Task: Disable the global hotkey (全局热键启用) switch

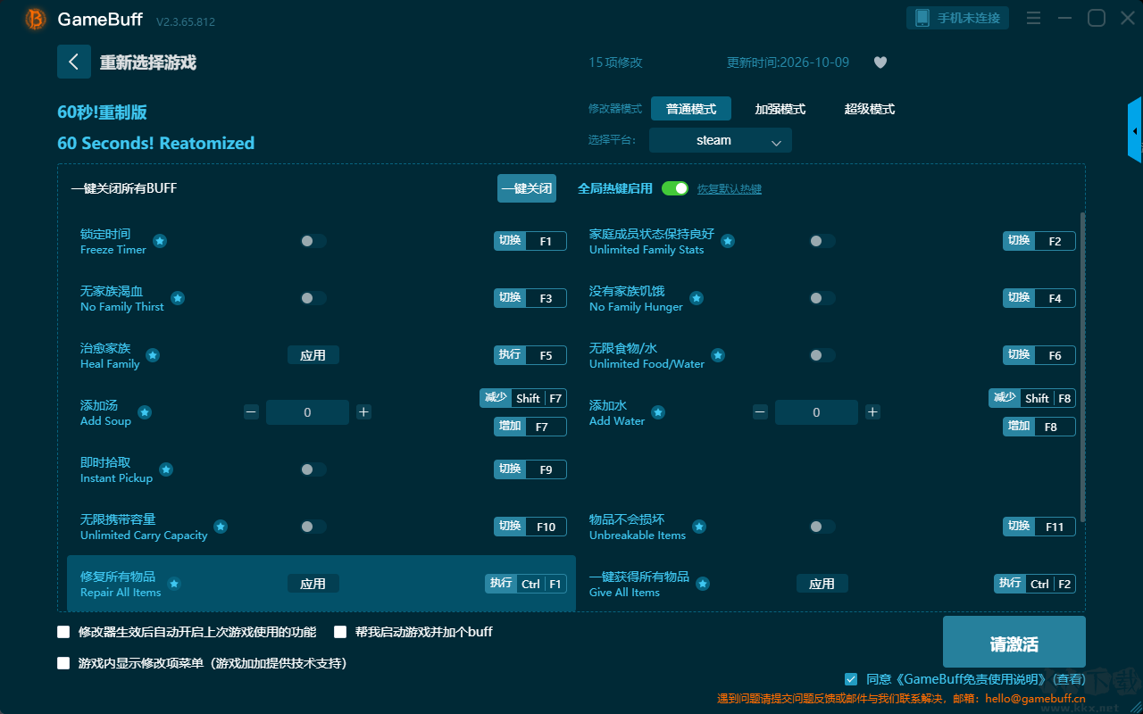Action: (x=675, y=188)
